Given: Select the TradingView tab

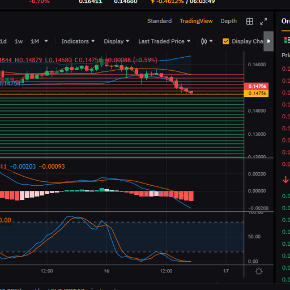Looking at the screenshot, I should coord(196,21).
